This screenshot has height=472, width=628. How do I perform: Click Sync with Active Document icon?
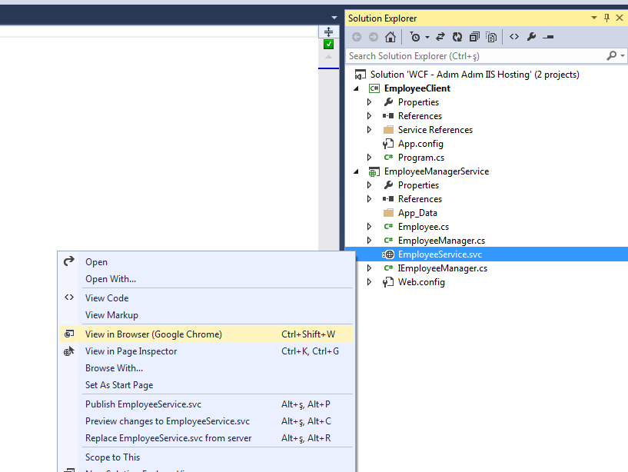pyautogui.click(x=440, y=37)
